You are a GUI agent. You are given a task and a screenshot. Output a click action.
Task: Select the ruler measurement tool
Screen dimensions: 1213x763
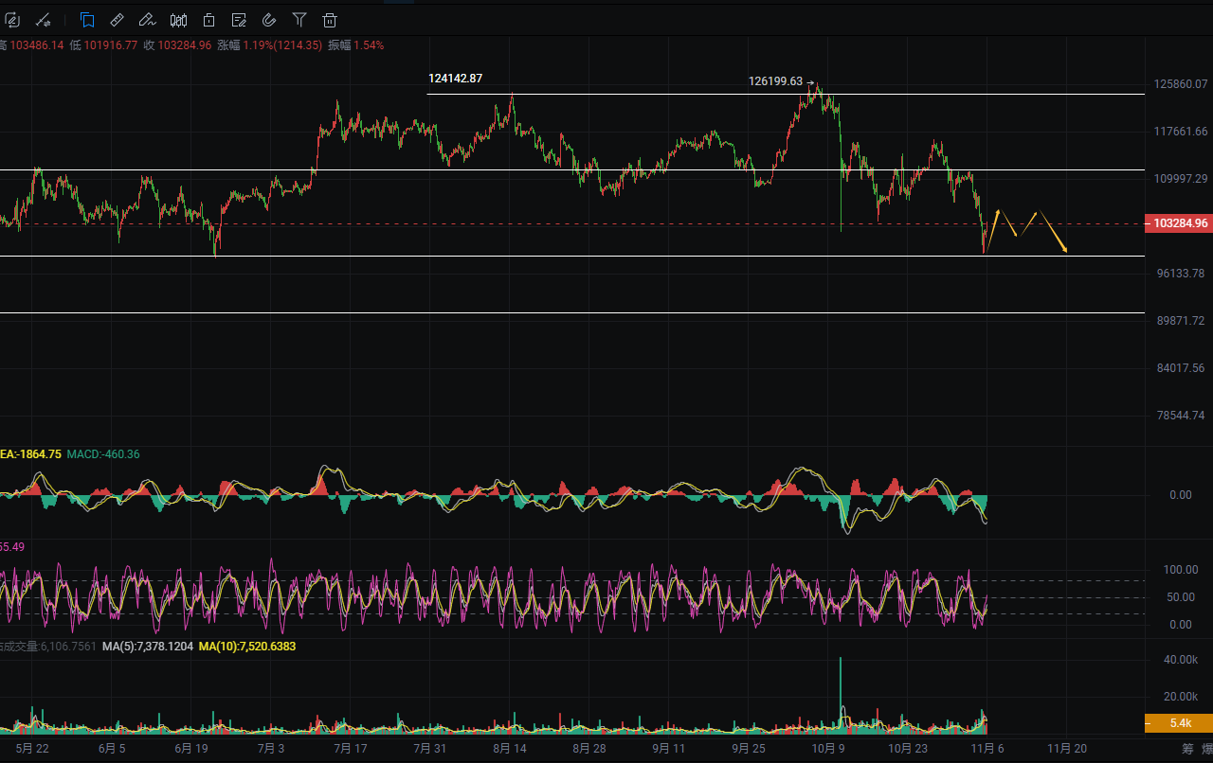[x=118, y=19]
